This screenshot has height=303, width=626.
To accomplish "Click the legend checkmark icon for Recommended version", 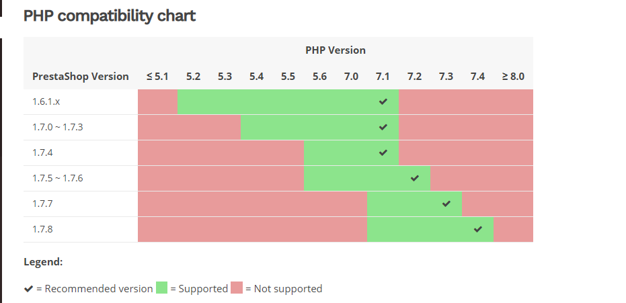I will 28,289.
